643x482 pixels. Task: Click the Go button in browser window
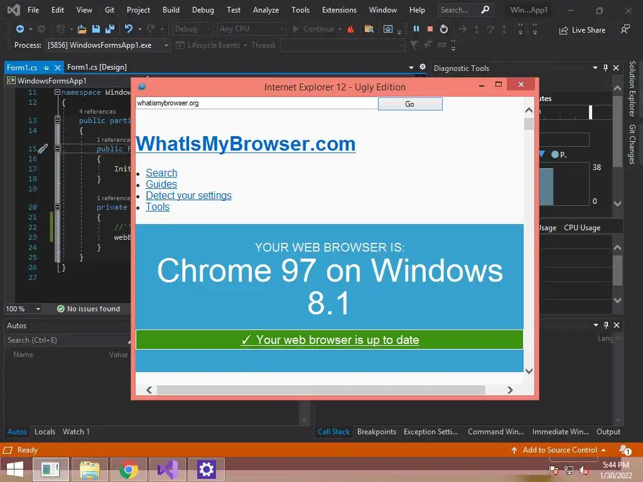[410, 104]
